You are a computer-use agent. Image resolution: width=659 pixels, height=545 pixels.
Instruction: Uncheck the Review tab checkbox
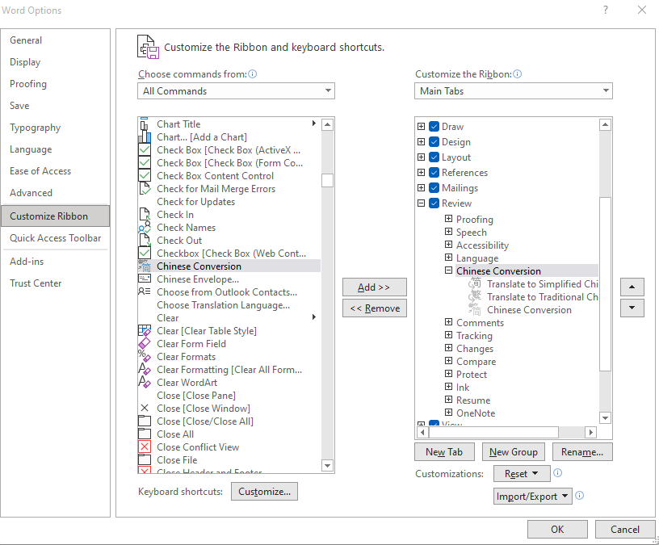[434, 203]
